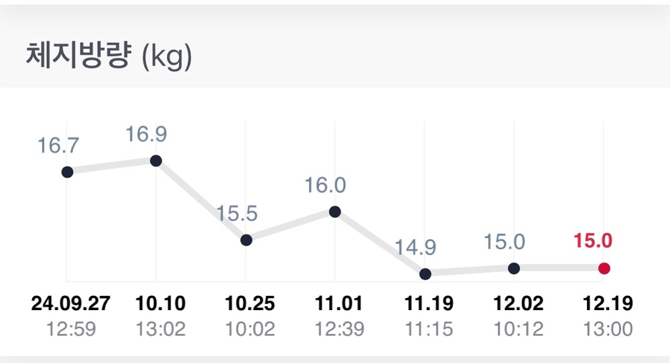Select the 10.10 data point dot
670x363 pixels.
156,161
